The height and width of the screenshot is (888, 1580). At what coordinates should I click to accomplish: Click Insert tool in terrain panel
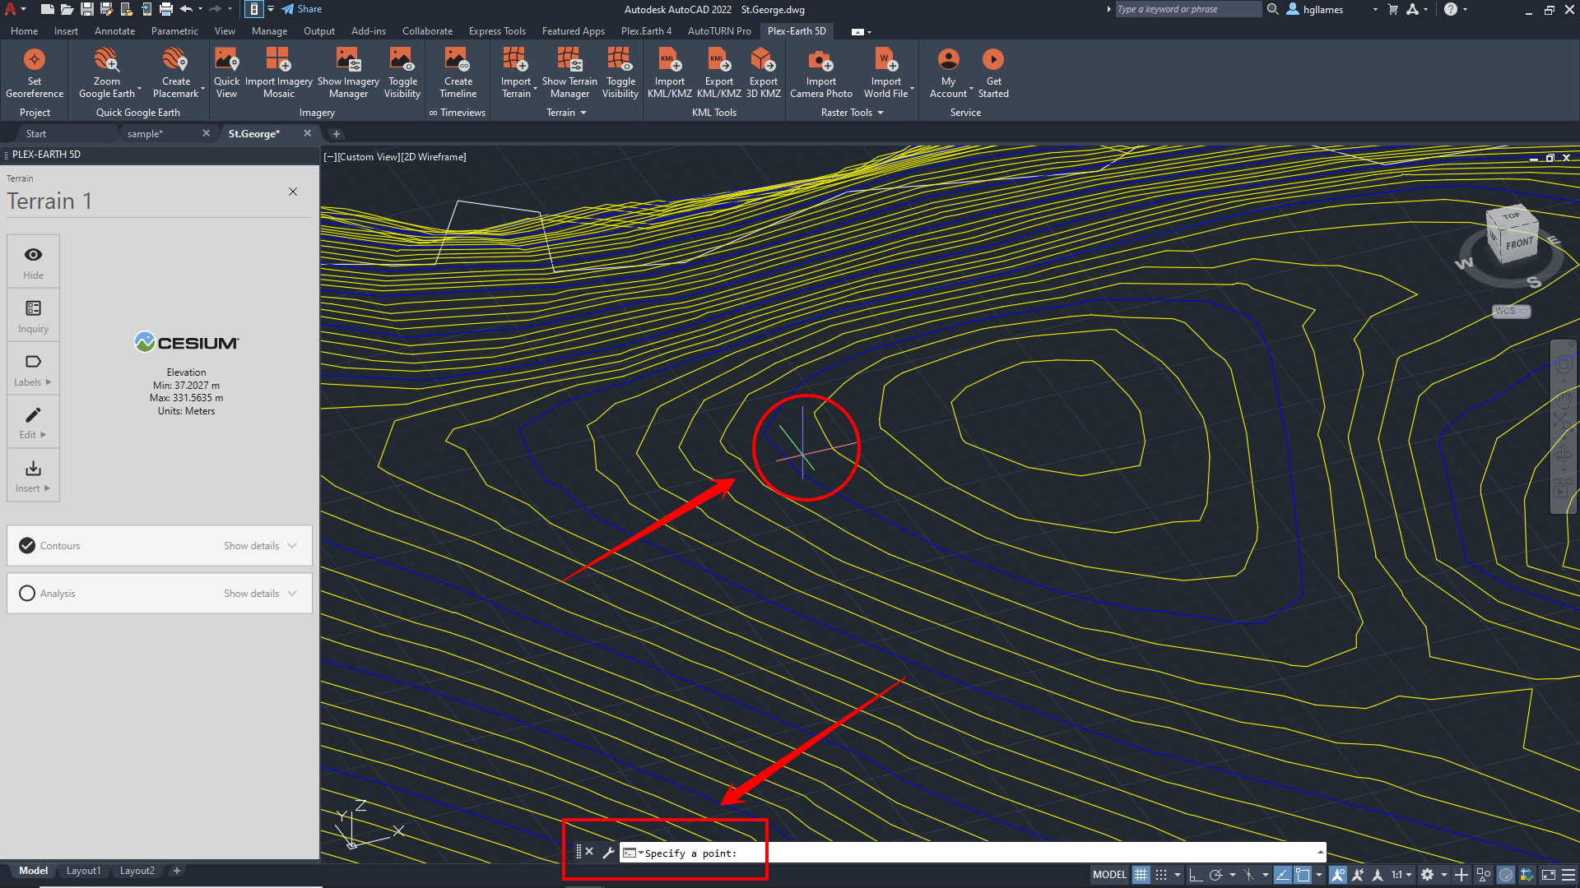coord(34,475)
